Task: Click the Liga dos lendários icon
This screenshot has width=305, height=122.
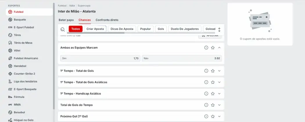Action: click(10, 81)
